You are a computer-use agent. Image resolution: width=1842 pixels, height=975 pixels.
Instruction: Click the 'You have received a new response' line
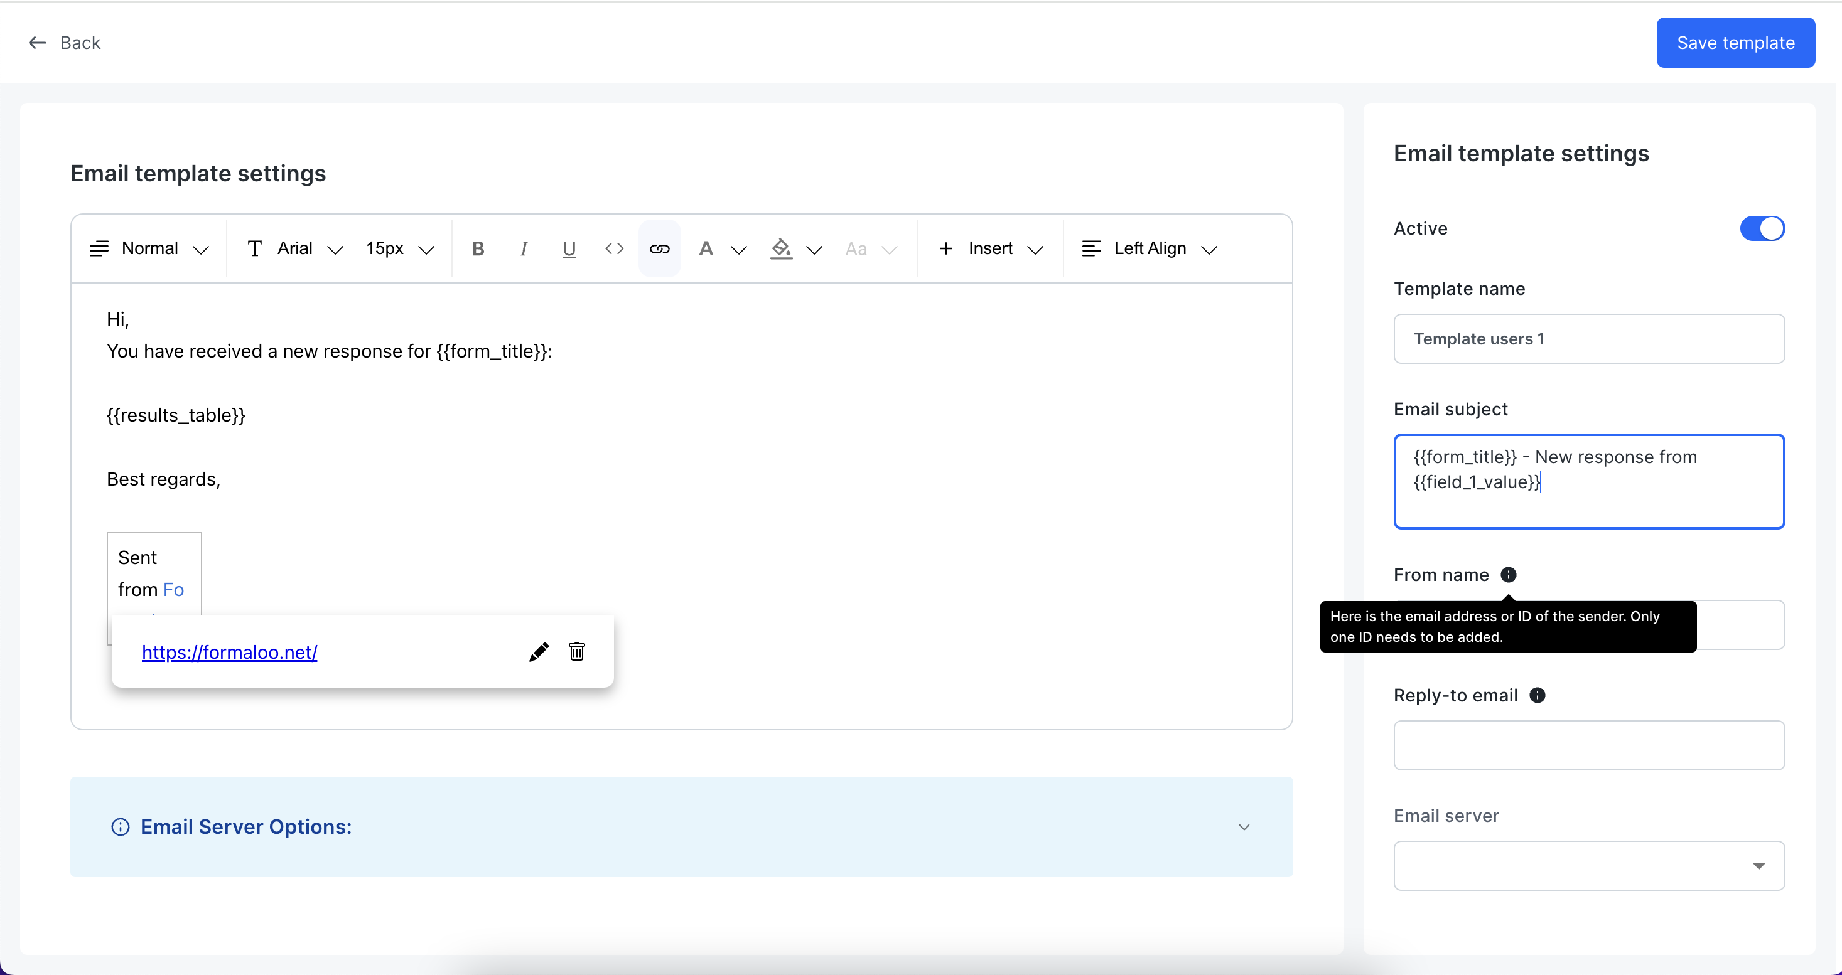tap(329, 351)
